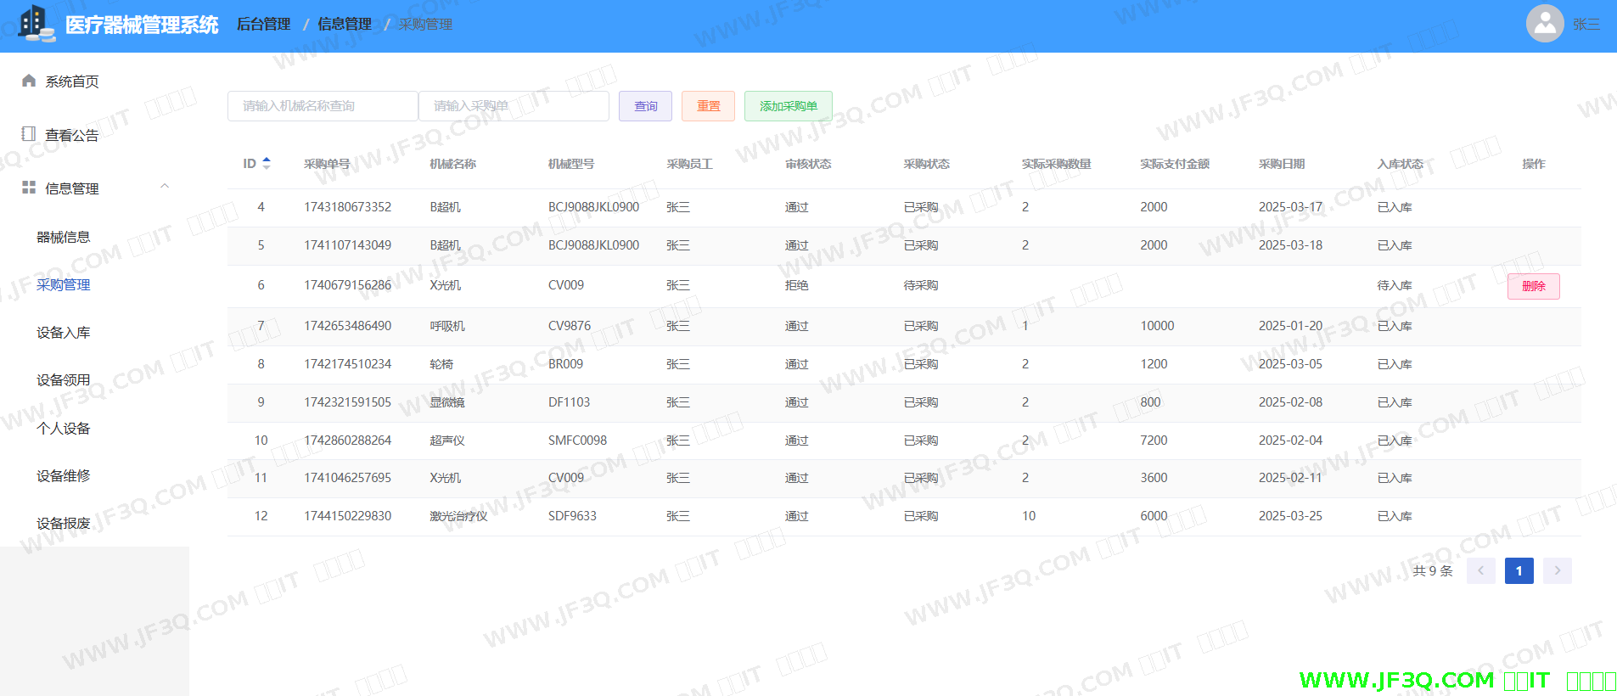Click the 请输入采购单 input field
The image size is (1617, 696).
pyautogui.click(x=514, y=106)
